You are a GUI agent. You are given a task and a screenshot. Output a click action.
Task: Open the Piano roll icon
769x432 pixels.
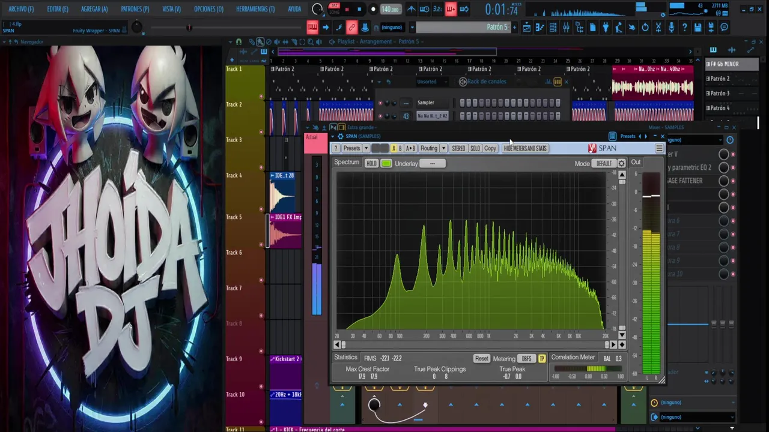tap(540, 27)
